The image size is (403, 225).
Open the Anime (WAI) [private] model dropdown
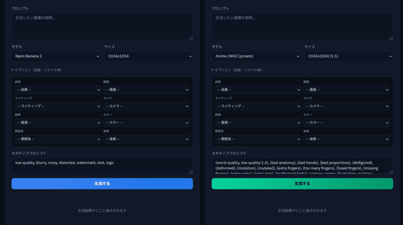(256, 56)
